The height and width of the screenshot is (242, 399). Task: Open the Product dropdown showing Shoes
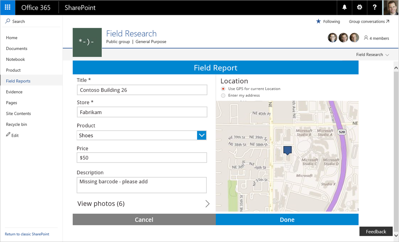(x=202, y=135)
